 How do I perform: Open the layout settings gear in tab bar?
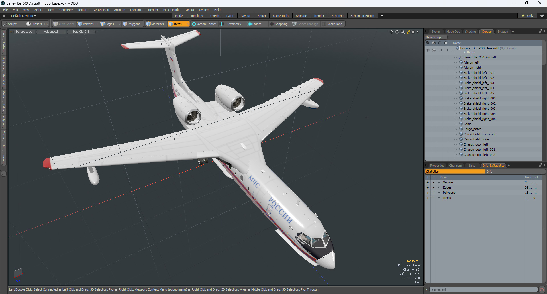(542, 16)
